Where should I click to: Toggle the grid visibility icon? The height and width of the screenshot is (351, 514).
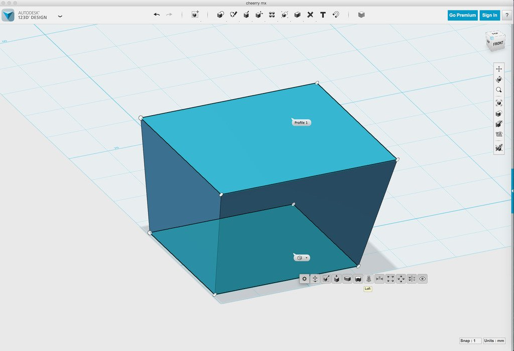tap(499, 134)
